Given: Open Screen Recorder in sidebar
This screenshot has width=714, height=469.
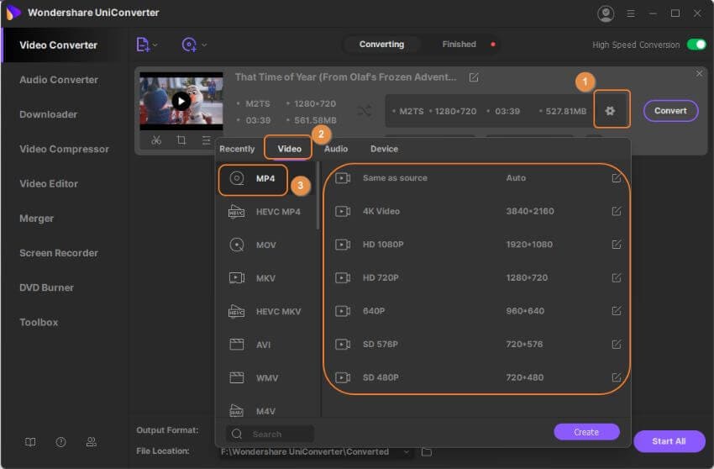Looking at the screenshot, I should tap(59, 253).
